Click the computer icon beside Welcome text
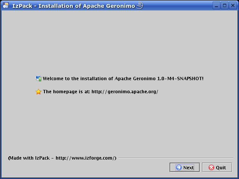Screen dimensions: 239x179 pyautogui.click(x=38, y=78)
